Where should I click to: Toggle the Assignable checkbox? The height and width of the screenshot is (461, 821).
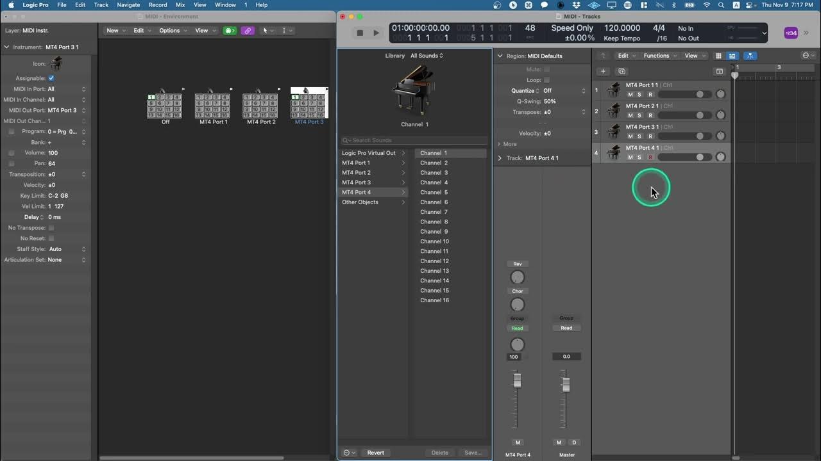click(51, 78)
